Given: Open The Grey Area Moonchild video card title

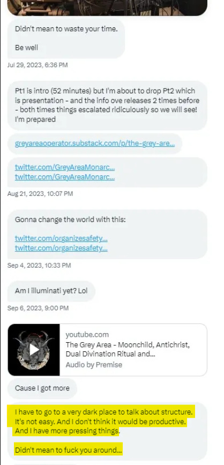Looking at the screenshot, I should (x=128, y=349).
